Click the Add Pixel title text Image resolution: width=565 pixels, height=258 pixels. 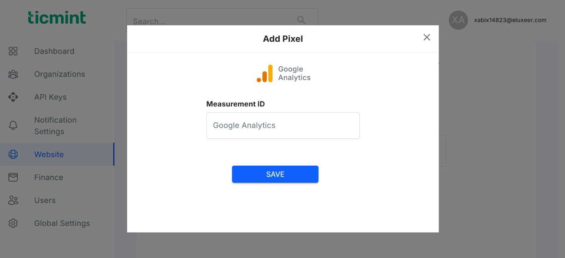[283, 39]
